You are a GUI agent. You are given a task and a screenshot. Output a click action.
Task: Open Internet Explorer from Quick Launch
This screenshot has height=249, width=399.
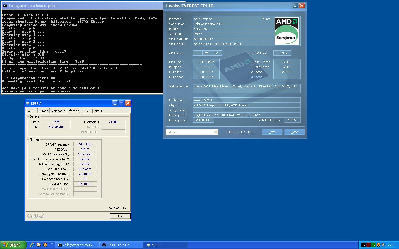pyautogui.click(x=32, y=245)
